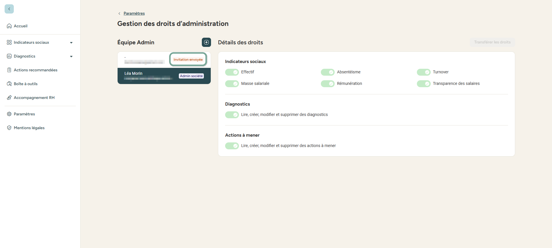Toggle the Masse salariale switch

232,83
